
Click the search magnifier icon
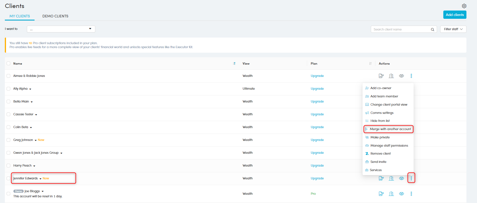(x=432, y=29)
